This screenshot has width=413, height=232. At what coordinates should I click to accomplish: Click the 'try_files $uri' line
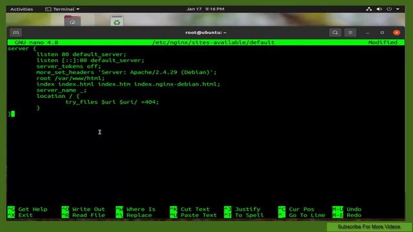[112, 102]
